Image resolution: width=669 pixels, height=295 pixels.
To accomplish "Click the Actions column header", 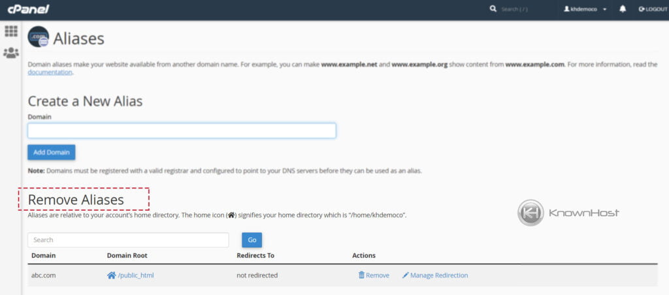I will [x=364, y=255].
